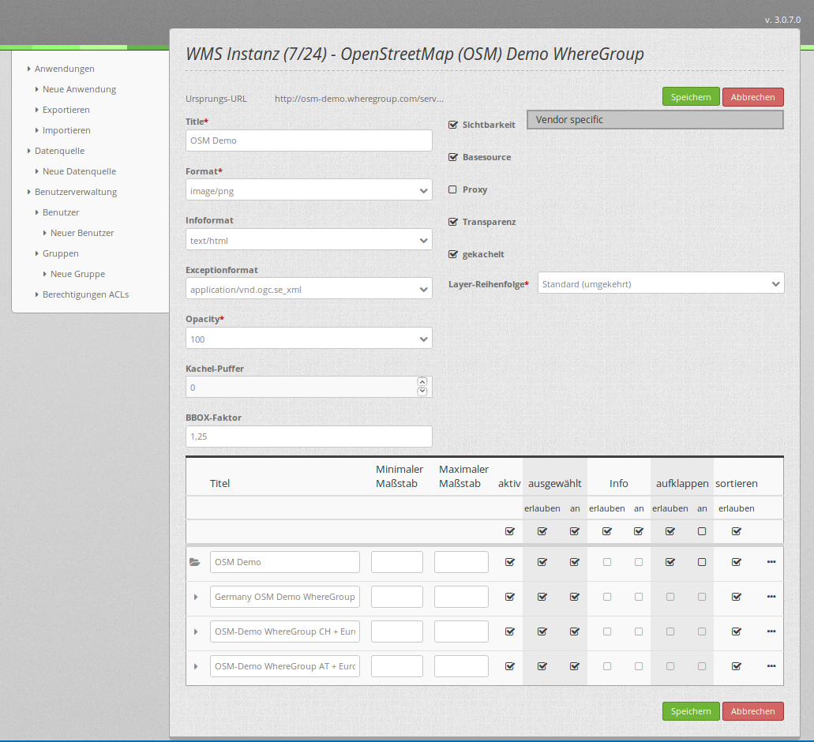This screenshot has width=814, height=742.
Task: Select Berechtigungen ACLs in the sidebar menu
Action: (85, 294)
